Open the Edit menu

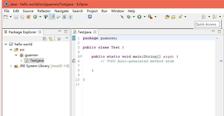(x=16, y=11)
